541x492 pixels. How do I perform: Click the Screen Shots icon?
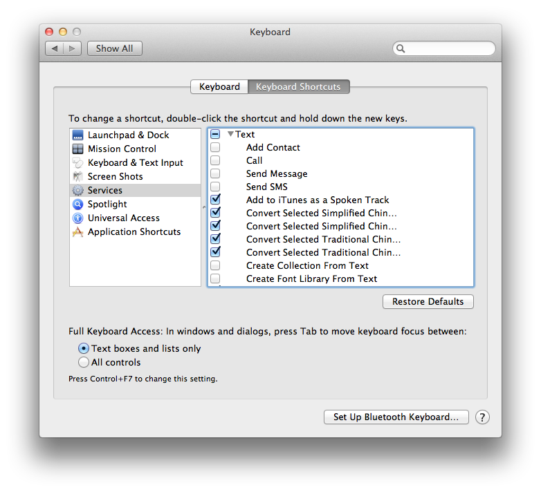78,176
